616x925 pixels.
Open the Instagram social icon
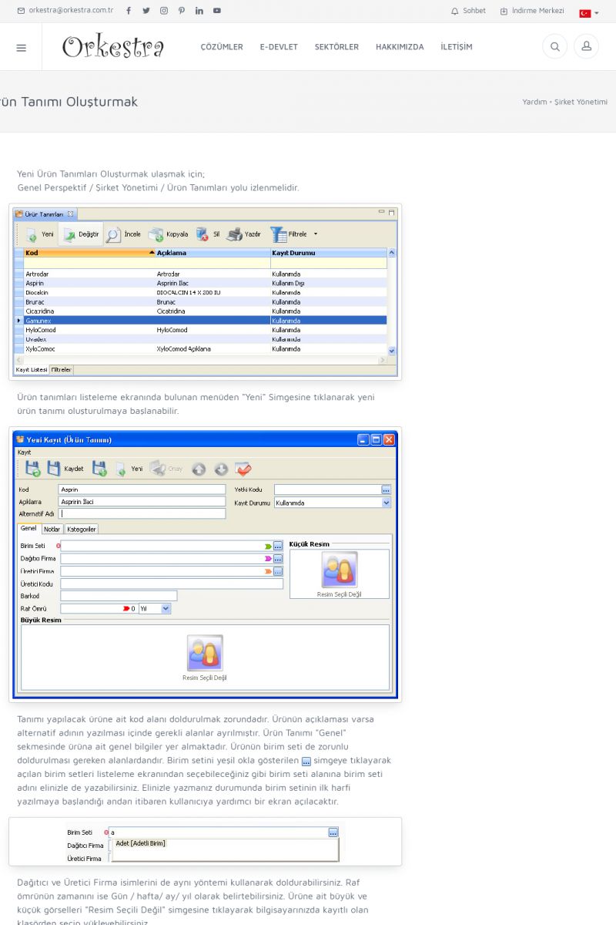(x=164, y=11)
